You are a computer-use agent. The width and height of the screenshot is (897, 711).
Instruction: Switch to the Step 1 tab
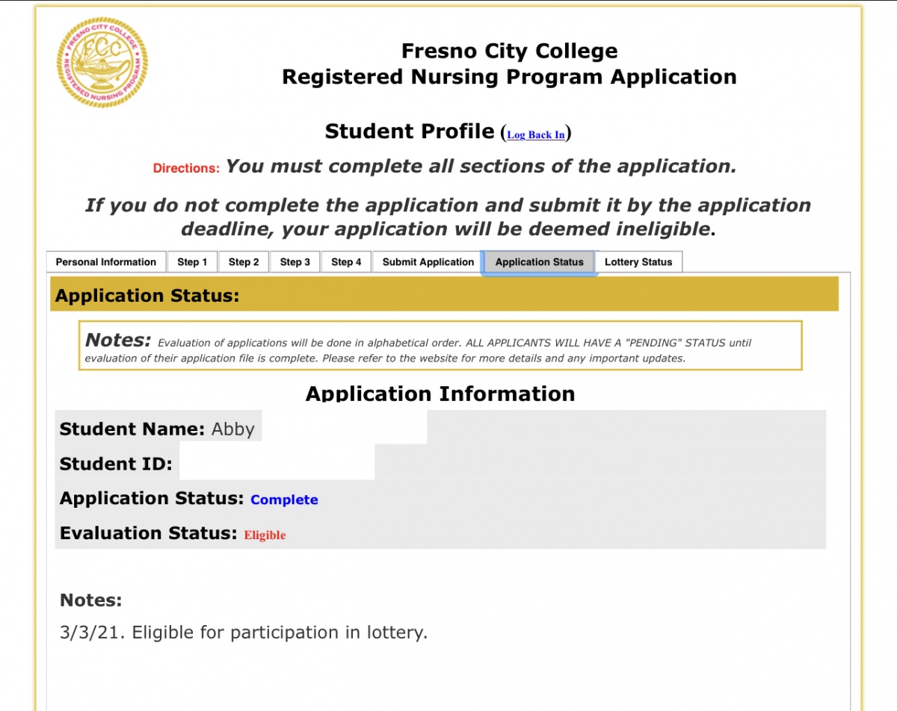pos(192,262)
